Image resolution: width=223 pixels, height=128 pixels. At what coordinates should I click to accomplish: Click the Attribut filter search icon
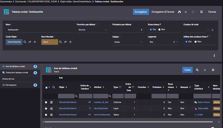[x=110, y=96]
